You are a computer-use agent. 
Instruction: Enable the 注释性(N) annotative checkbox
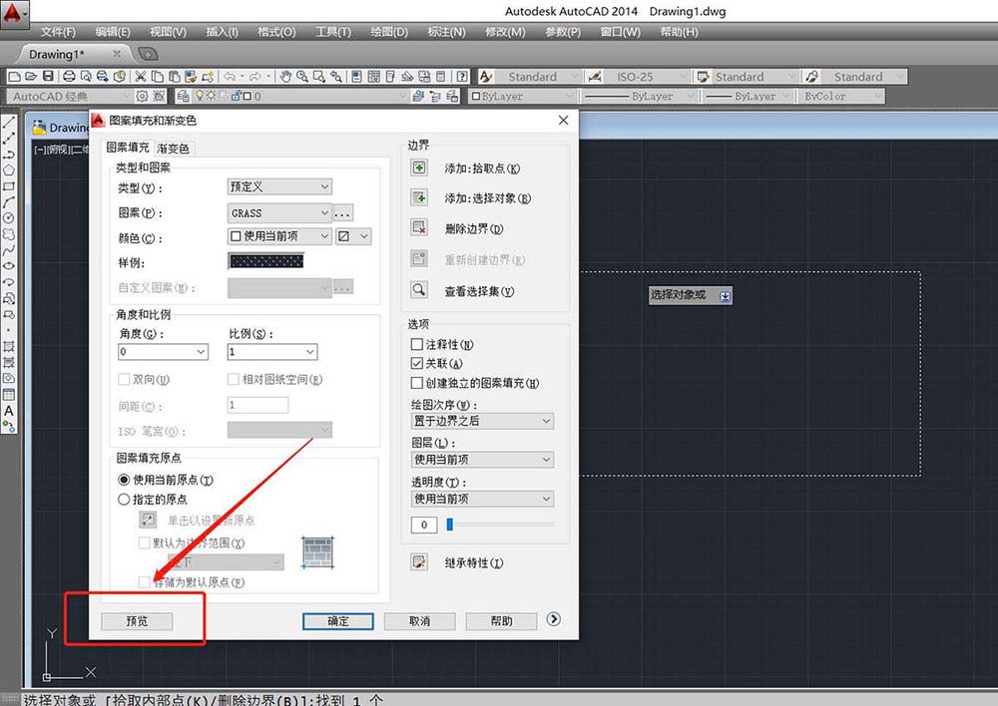[x=417, y=344]
